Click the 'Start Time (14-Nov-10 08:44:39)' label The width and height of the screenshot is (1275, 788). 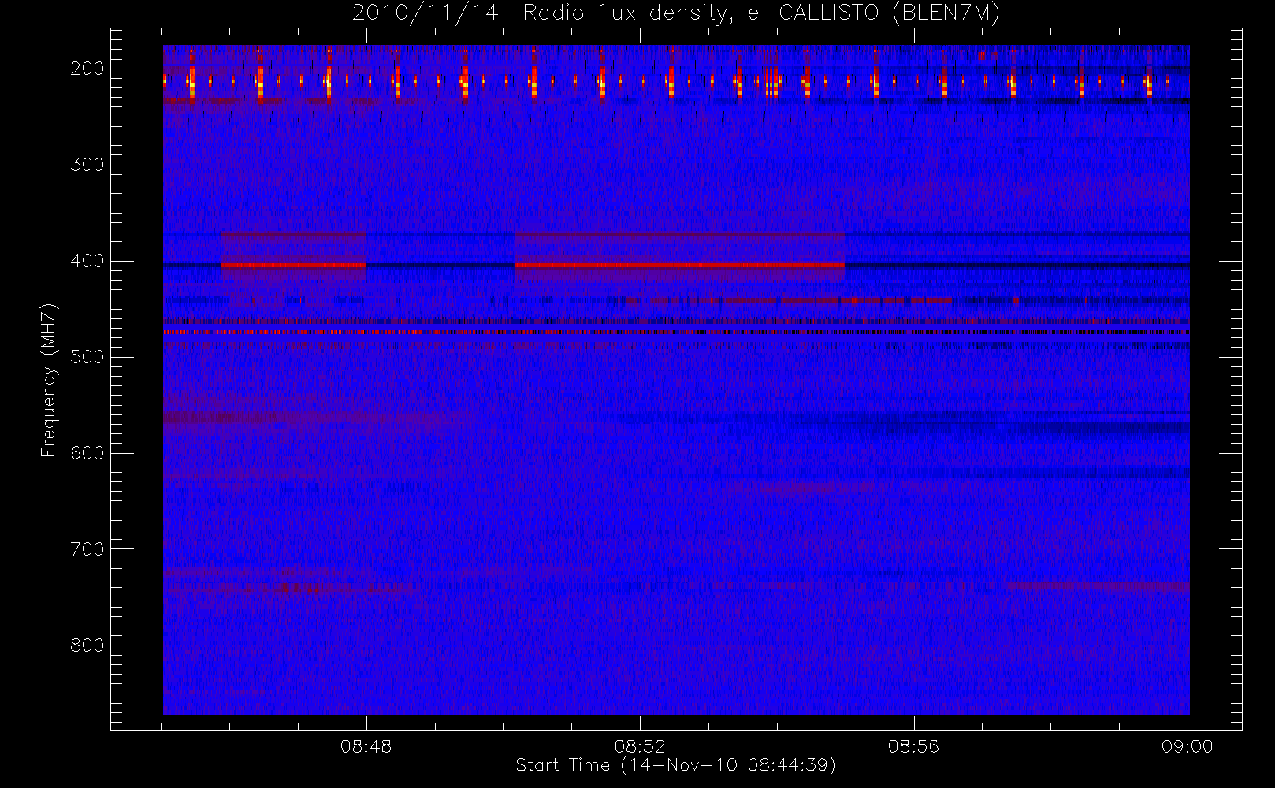(x=675, y=765)
